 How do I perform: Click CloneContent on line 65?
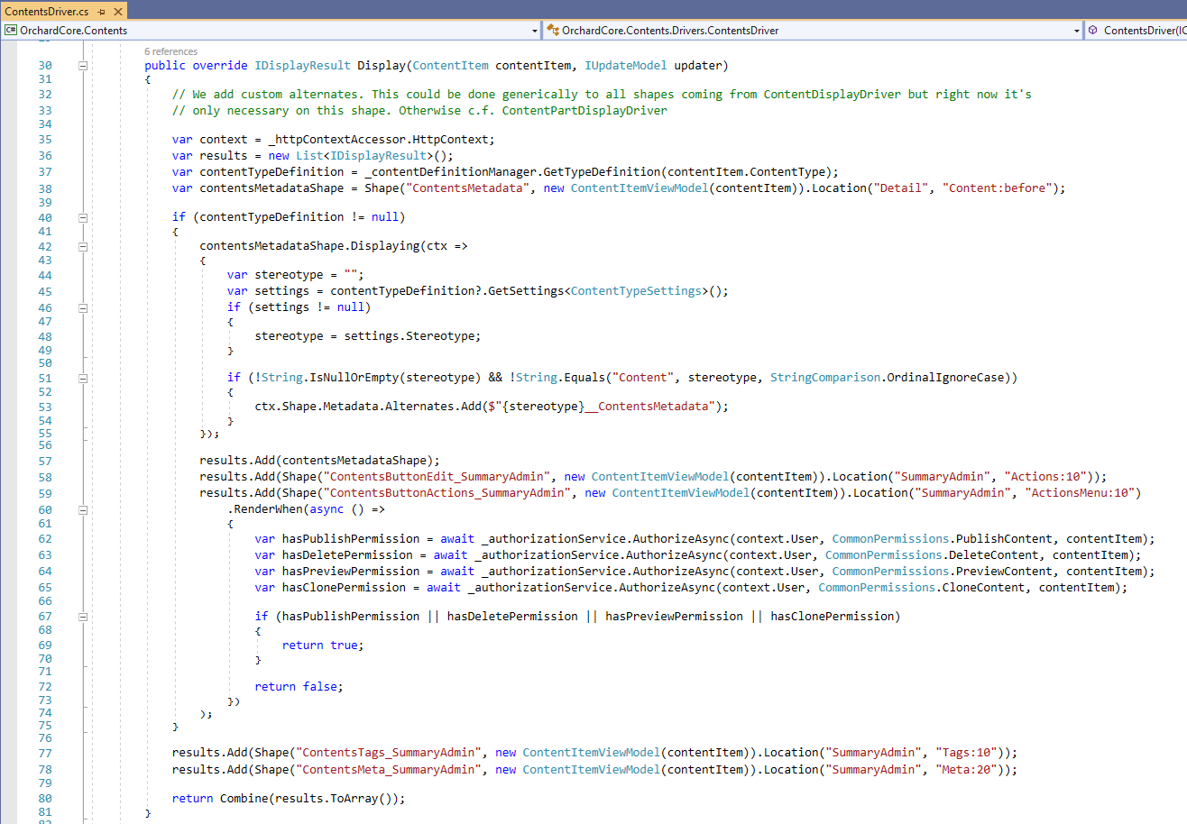click(x=983, y=588)
